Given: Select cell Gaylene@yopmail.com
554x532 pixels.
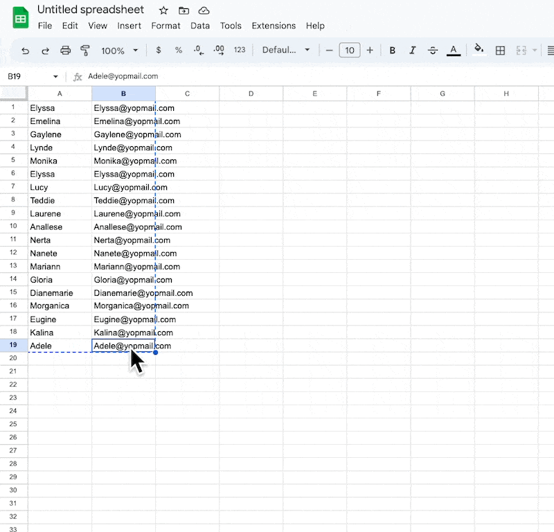Looking at the screenshot, I should click(x=123, y=134).
